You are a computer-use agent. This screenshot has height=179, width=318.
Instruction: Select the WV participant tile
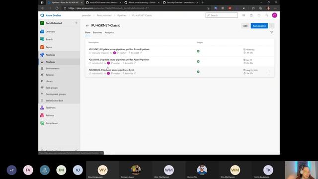point(103,170)
